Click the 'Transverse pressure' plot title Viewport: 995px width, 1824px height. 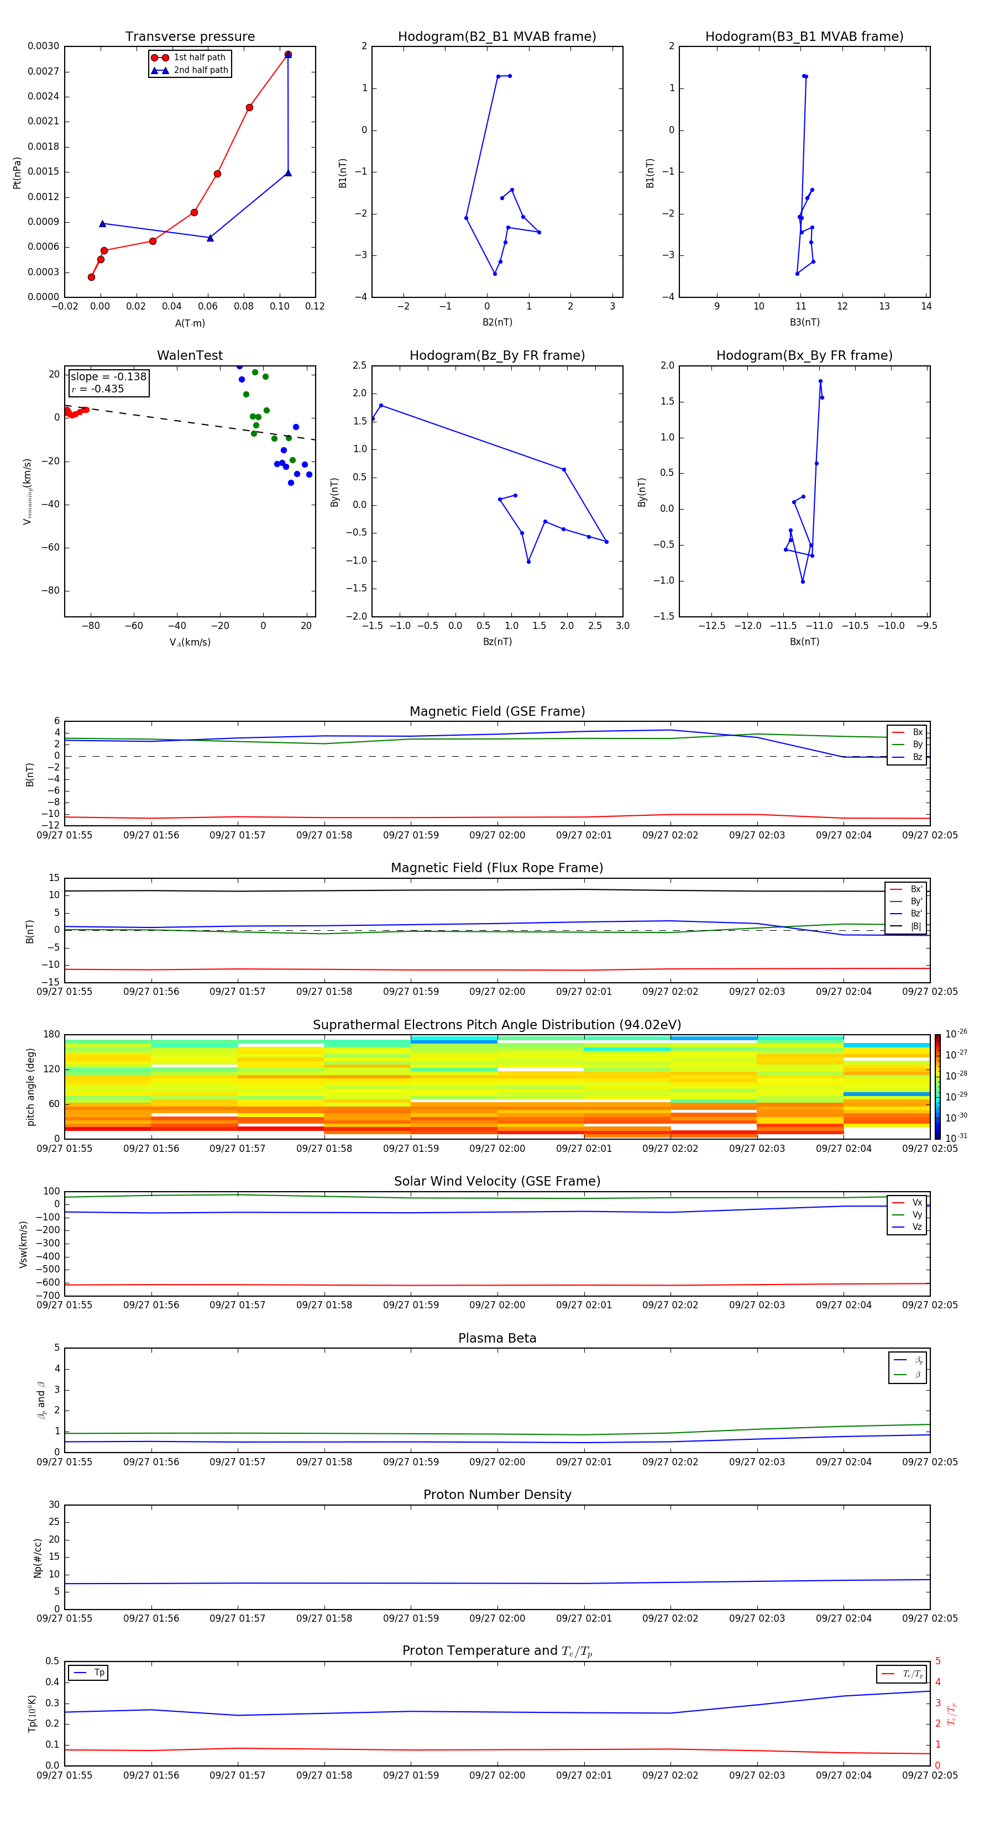(x=190, y=36)
